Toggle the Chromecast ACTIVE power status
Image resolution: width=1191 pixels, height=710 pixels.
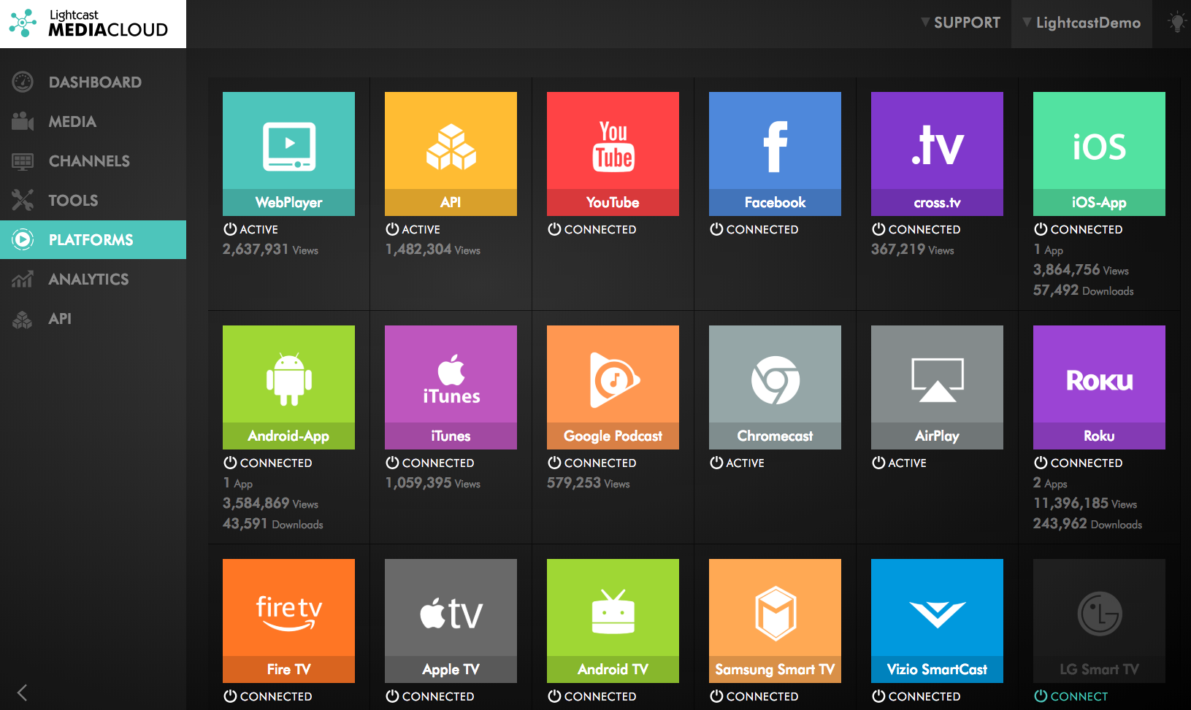coord(716,463)
